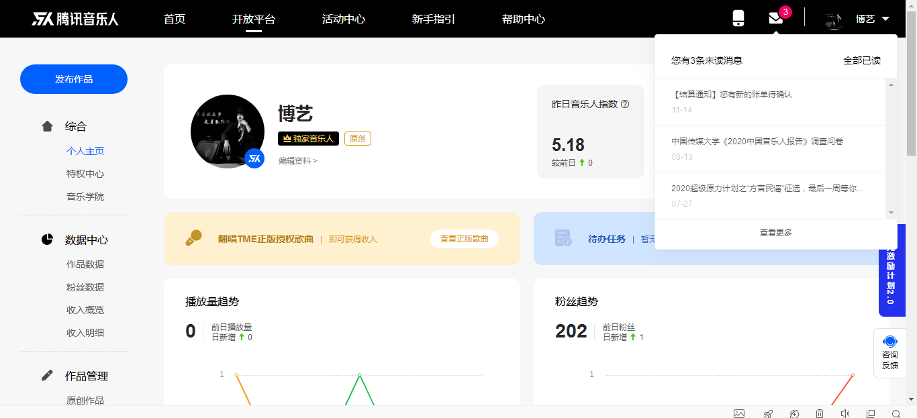Open 特权中心 in sidebar

click(85, 174)
